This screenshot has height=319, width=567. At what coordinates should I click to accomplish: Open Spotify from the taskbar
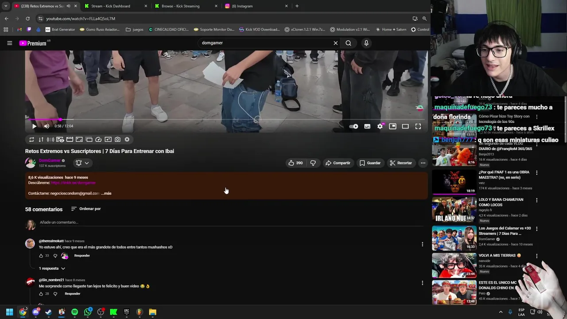74,312
